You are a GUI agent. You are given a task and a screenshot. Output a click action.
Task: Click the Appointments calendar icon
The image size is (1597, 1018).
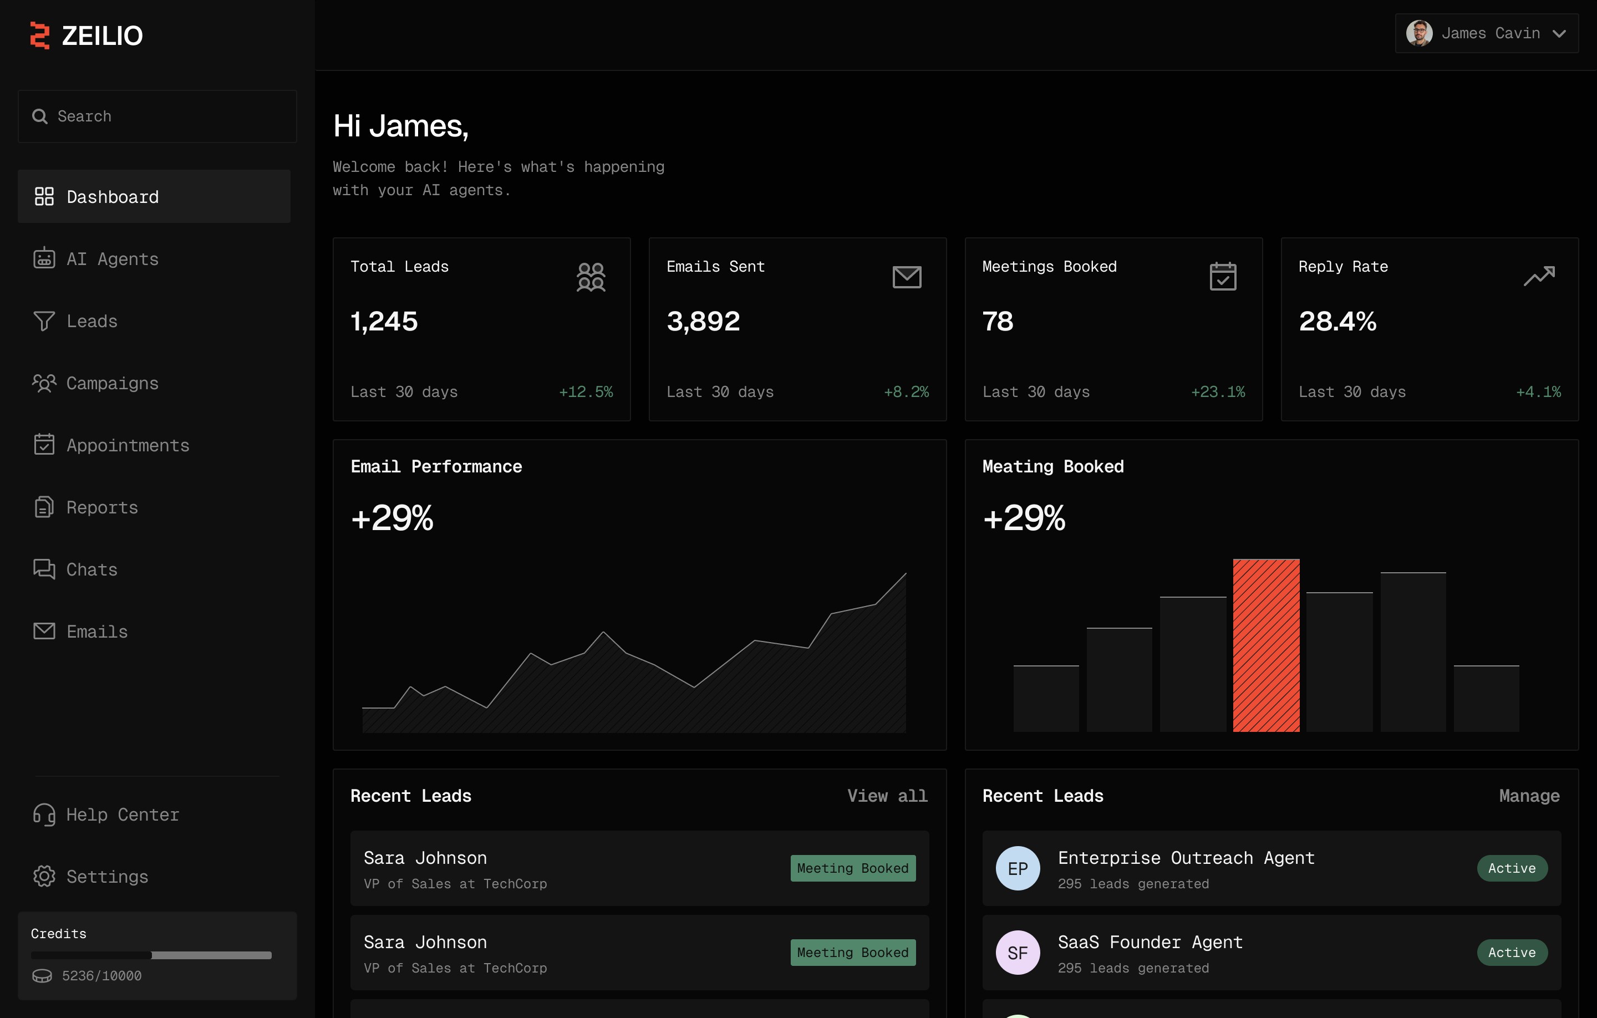(x=44, y=444)
